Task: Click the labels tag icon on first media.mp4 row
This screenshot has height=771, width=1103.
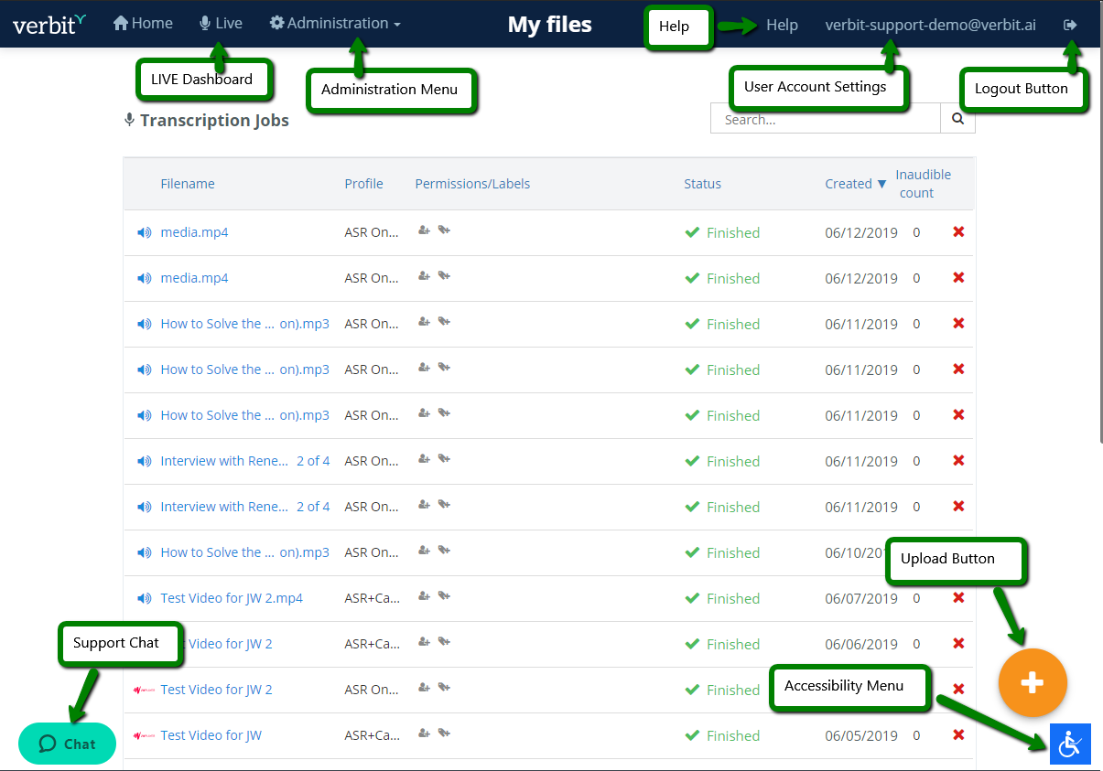Action: pyautogui.click(x=444, y=230)
